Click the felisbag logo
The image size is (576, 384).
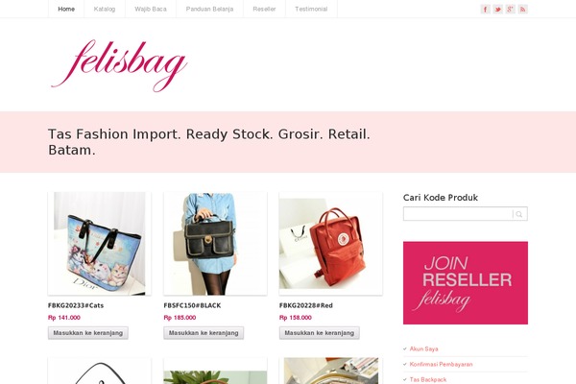point(119,65)
